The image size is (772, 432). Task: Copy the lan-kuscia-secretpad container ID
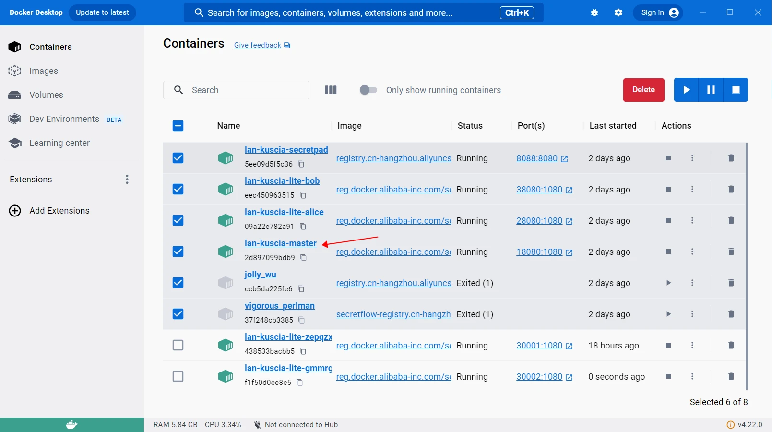tap(301, 164)
